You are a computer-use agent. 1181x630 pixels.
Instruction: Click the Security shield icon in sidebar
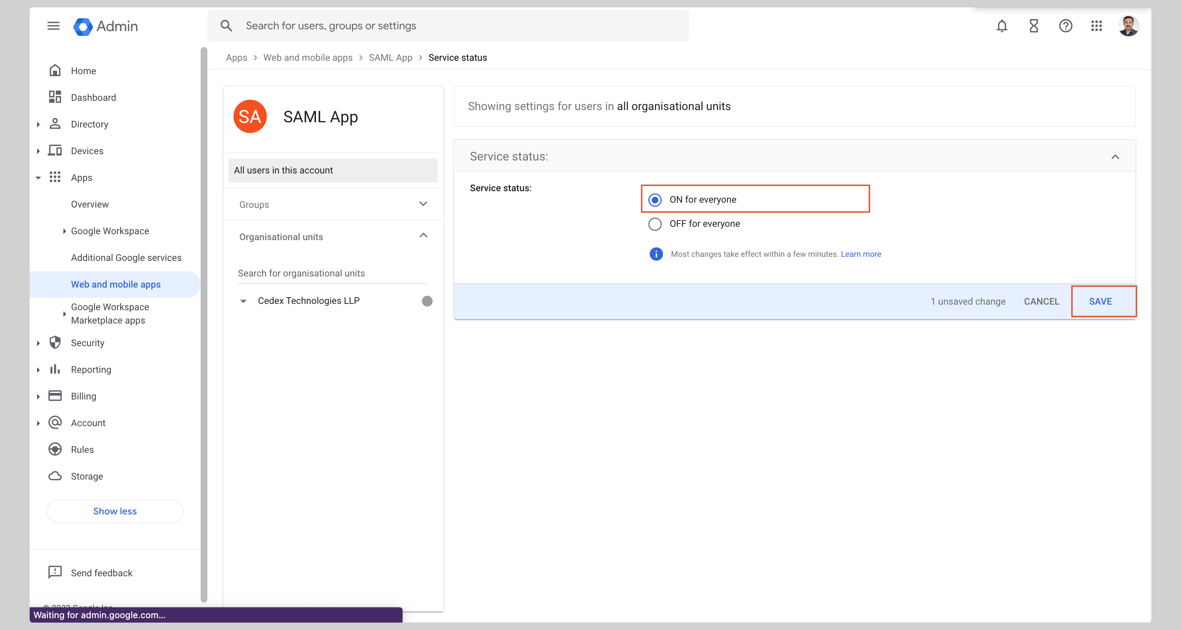click(x=55, y=343)
